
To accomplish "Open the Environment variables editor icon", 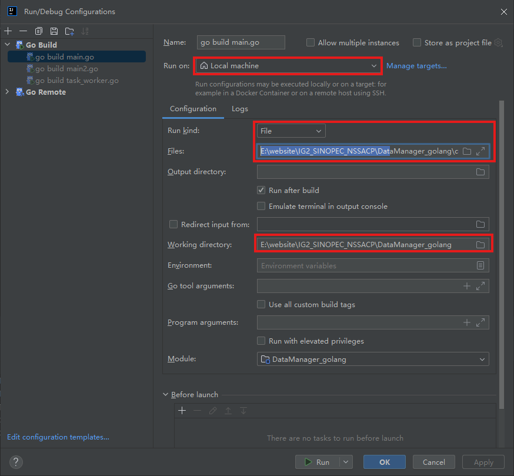I will point(480,265).
